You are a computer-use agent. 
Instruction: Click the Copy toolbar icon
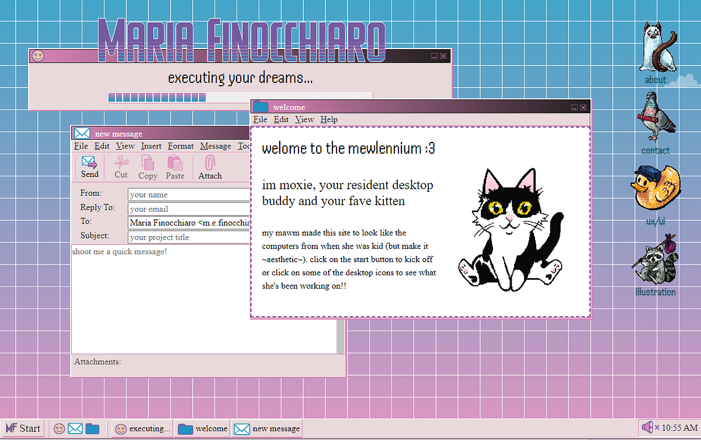[147, 167]
